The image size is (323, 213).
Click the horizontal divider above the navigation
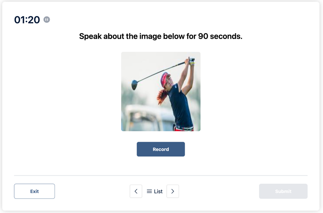pyautogui.click(x=161, y=176)
